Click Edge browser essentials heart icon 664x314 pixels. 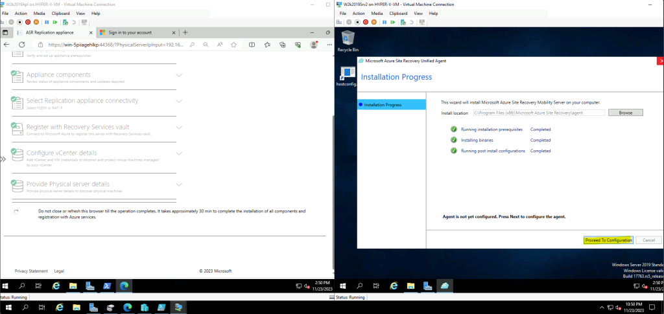(298, 45)
